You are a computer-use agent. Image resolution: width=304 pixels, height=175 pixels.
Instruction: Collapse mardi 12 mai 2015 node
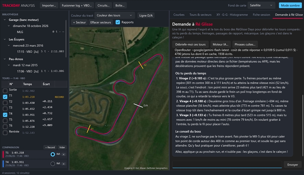(x=9, y=65)
